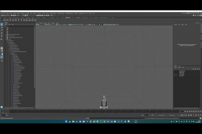Viewport: 202px width, 134px height.
Task: Collapse the tag_barrel_attach tree node
Action: [x=13, y=61]
